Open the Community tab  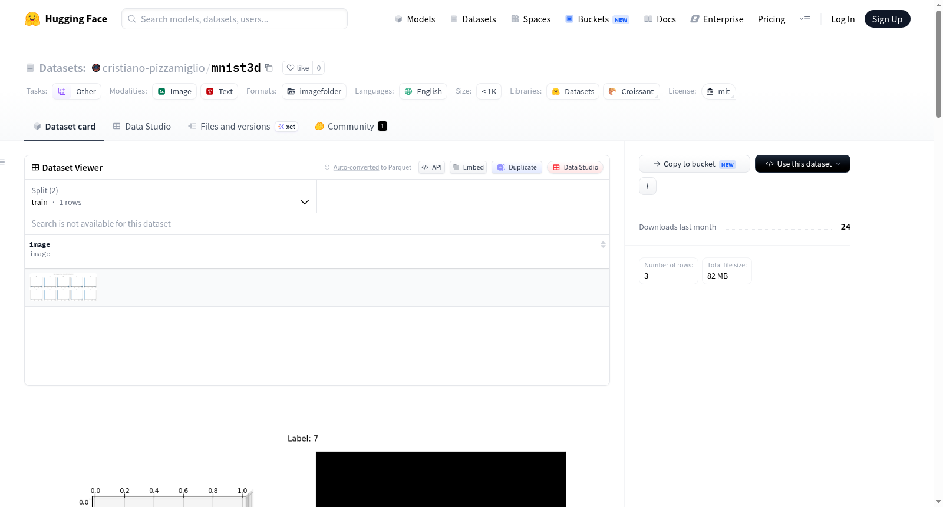click(351, 126)
